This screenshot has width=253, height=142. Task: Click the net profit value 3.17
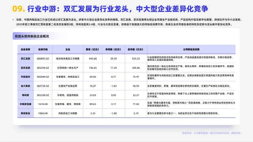click(x=114, y=104)
